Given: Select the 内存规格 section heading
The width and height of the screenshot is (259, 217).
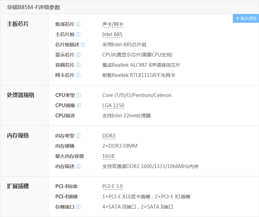Looking at the screenshot, I should tap(18, 136).
